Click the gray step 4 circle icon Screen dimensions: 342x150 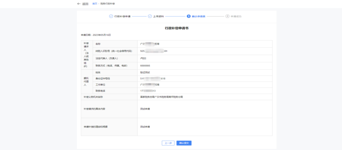click(x=227, y=16)
